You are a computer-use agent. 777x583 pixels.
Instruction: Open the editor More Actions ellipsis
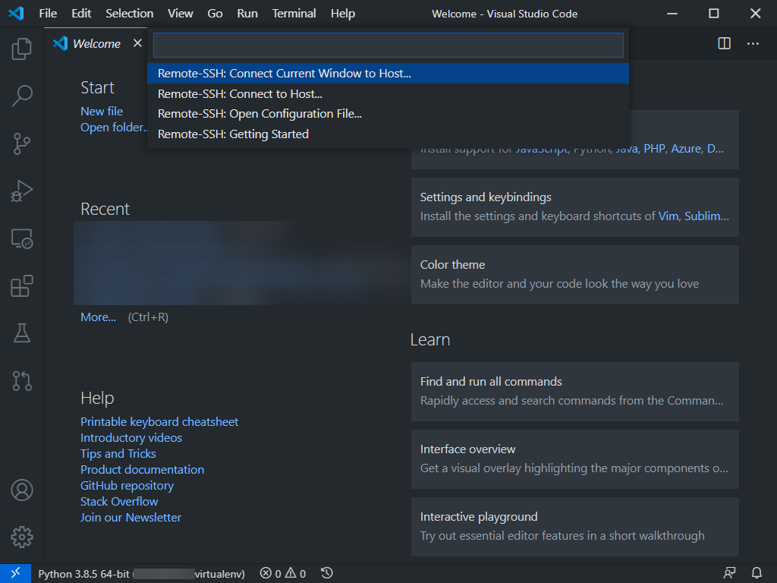tap(753, 43)
